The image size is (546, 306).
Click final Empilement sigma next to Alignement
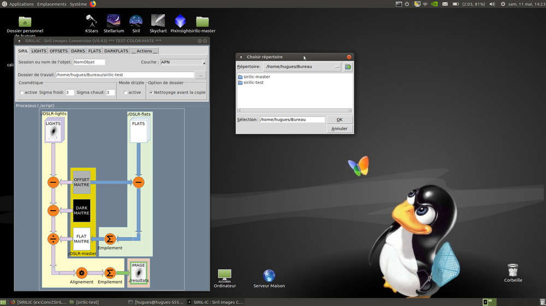click(110, 273)
